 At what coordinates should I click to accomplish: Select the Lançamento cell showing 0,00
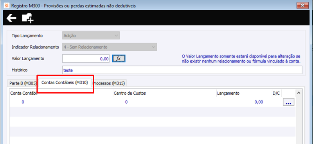tap(244, 102)
